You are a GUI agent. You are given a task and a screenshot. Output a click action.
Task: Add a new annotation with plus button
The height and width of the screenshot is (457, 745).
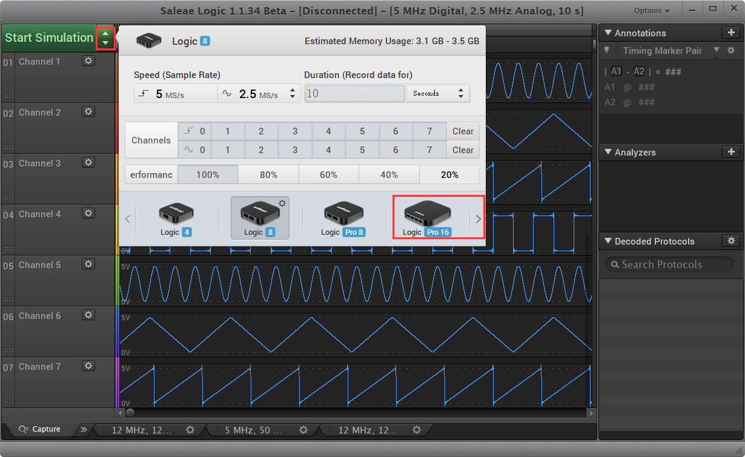(730, 33)
